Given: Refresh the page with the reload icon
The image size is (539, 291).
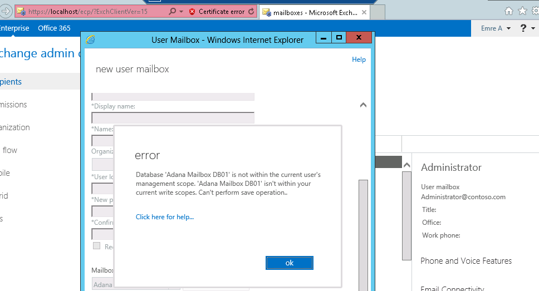Looking at the screenshot, I should 251,11.
